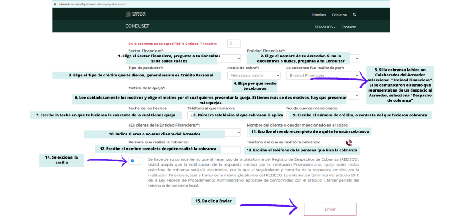Open the search magnifier icon
Viewport: 456px width, 219px height.
tap(354, 15)
